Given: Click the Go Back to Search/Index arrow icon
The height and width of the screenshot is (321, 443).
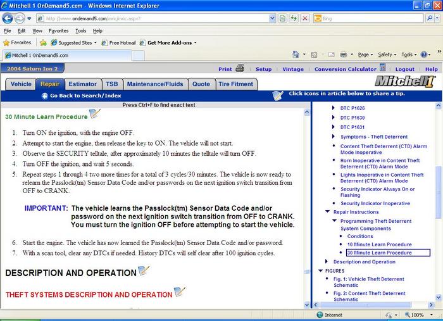Looking at the screenshot, I should (x=44, y=96).
